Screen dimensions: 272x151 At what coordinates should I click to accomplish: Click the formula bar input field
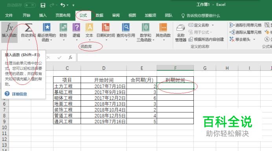175,57
